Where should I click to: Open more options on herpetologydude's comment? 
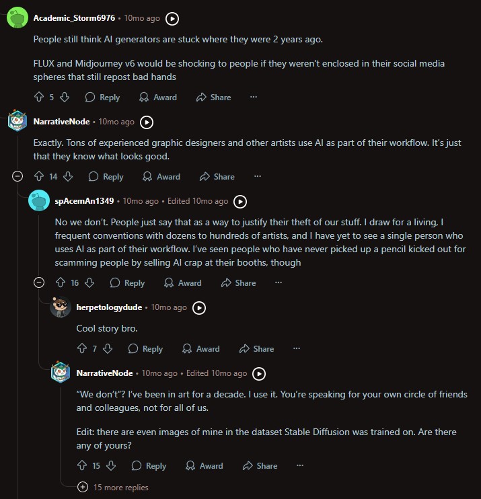coord(297,349)
